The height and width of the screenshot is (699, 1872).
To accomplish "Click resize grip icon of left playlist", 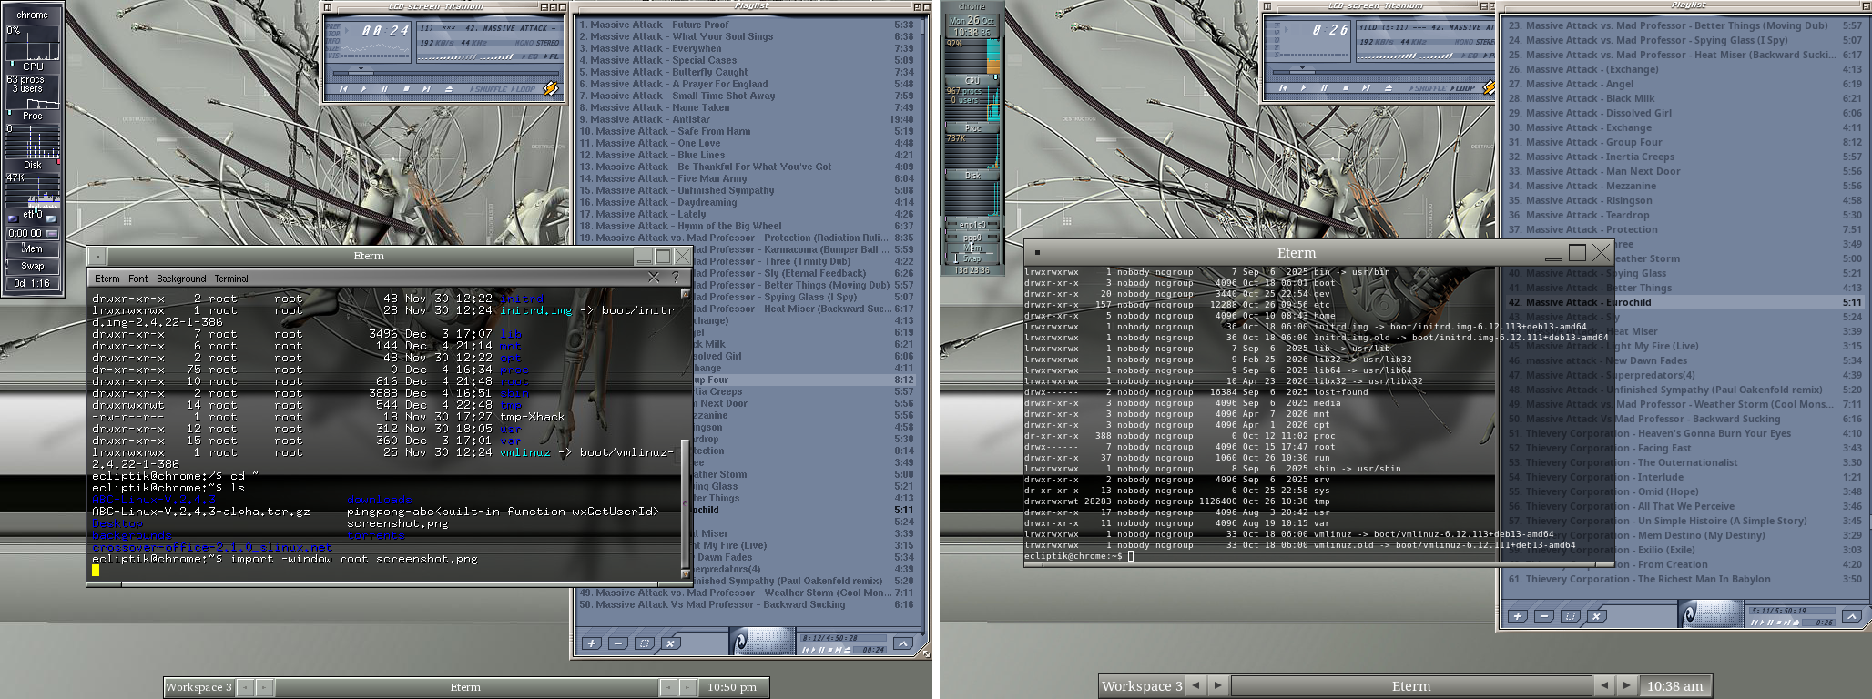I will coord(926,653).
